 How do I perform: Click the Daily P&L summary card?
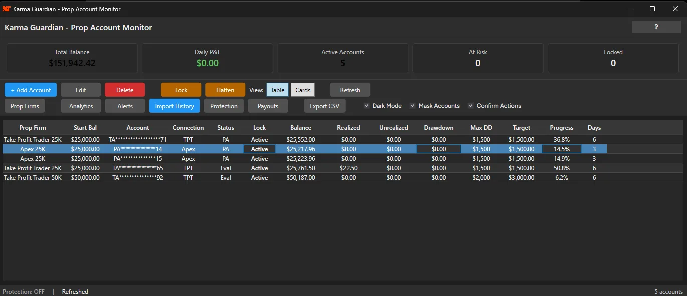(x=208, y=58)
